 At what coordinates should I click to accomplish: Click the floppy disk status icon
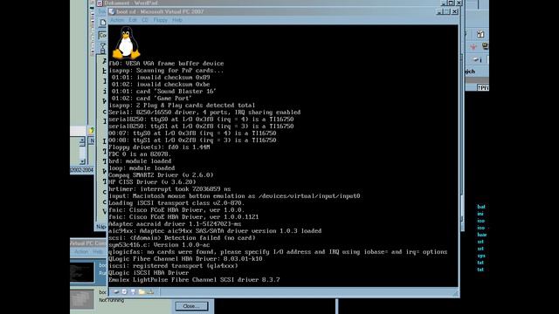tap(133, 291)
